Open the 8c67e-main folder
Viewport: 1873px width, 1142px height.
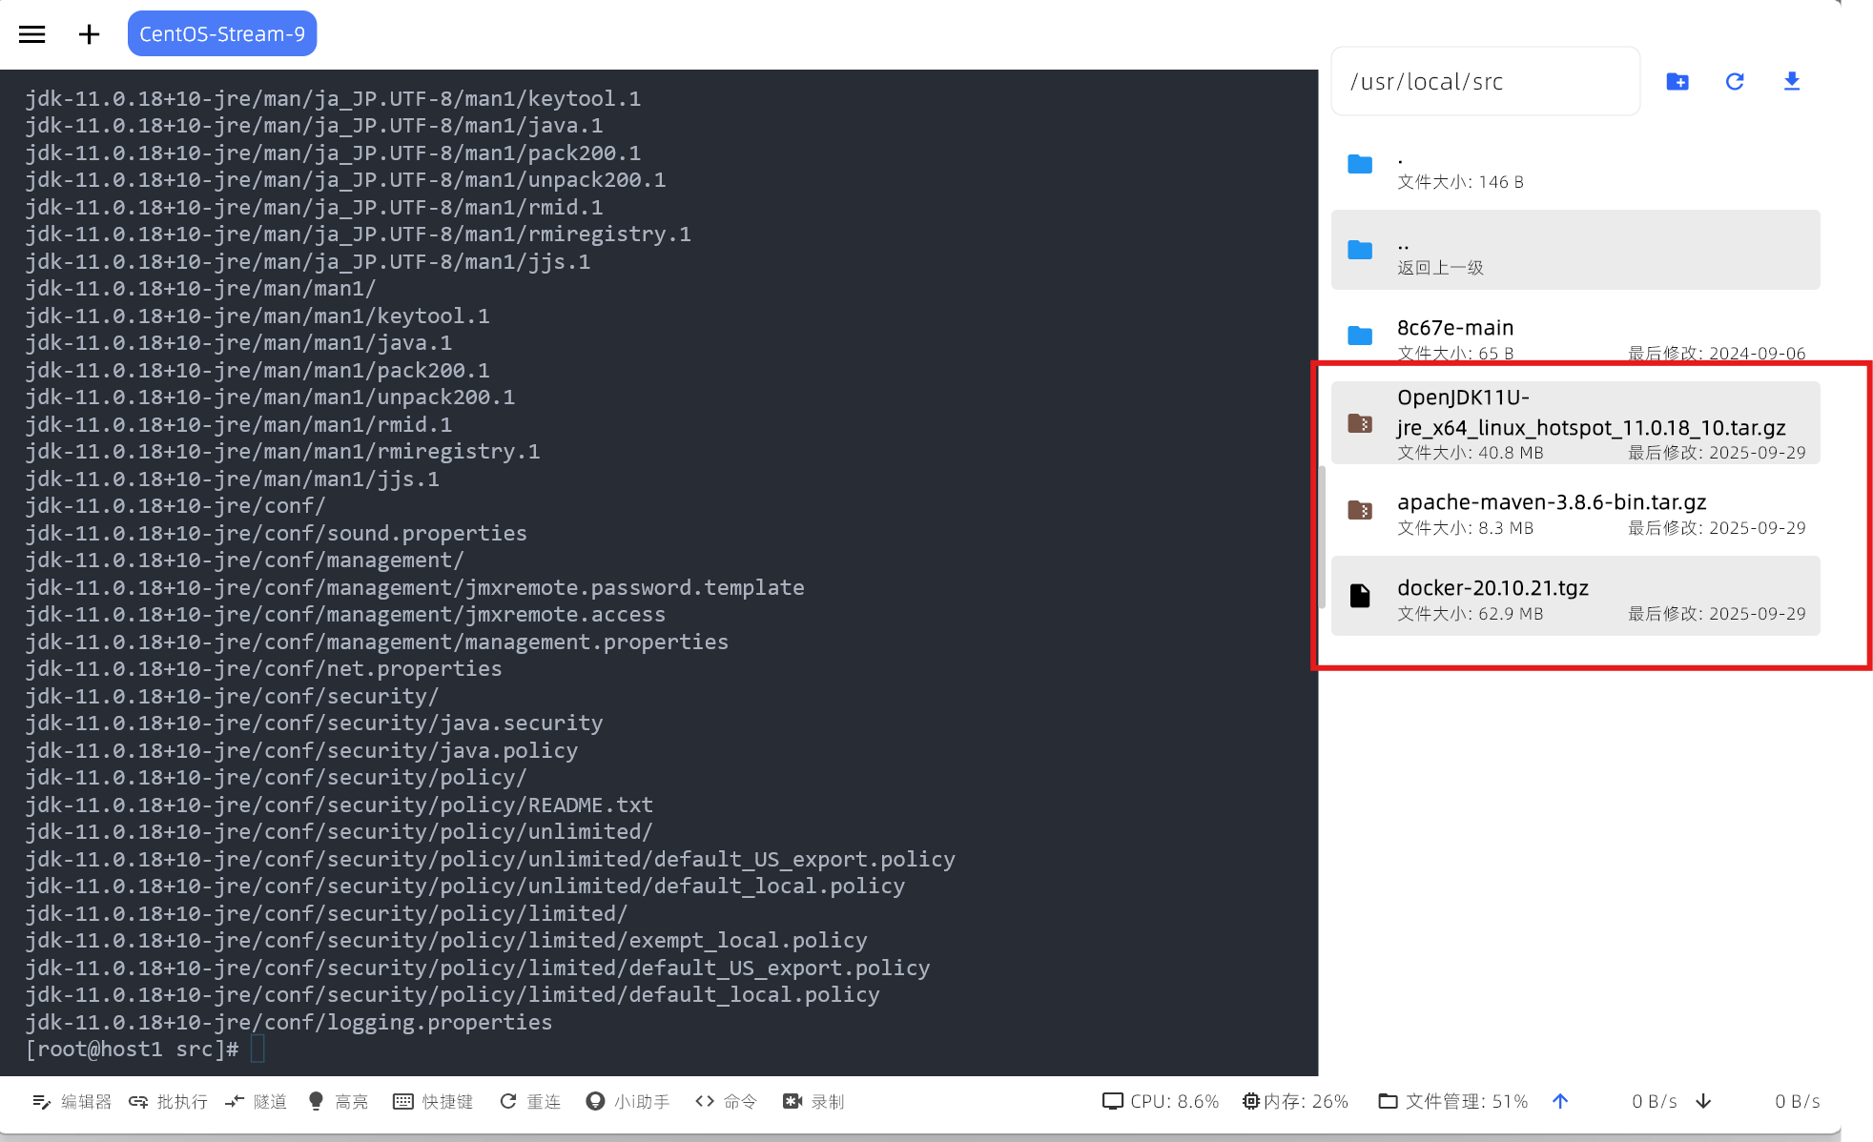click(x=1575, y=336)
